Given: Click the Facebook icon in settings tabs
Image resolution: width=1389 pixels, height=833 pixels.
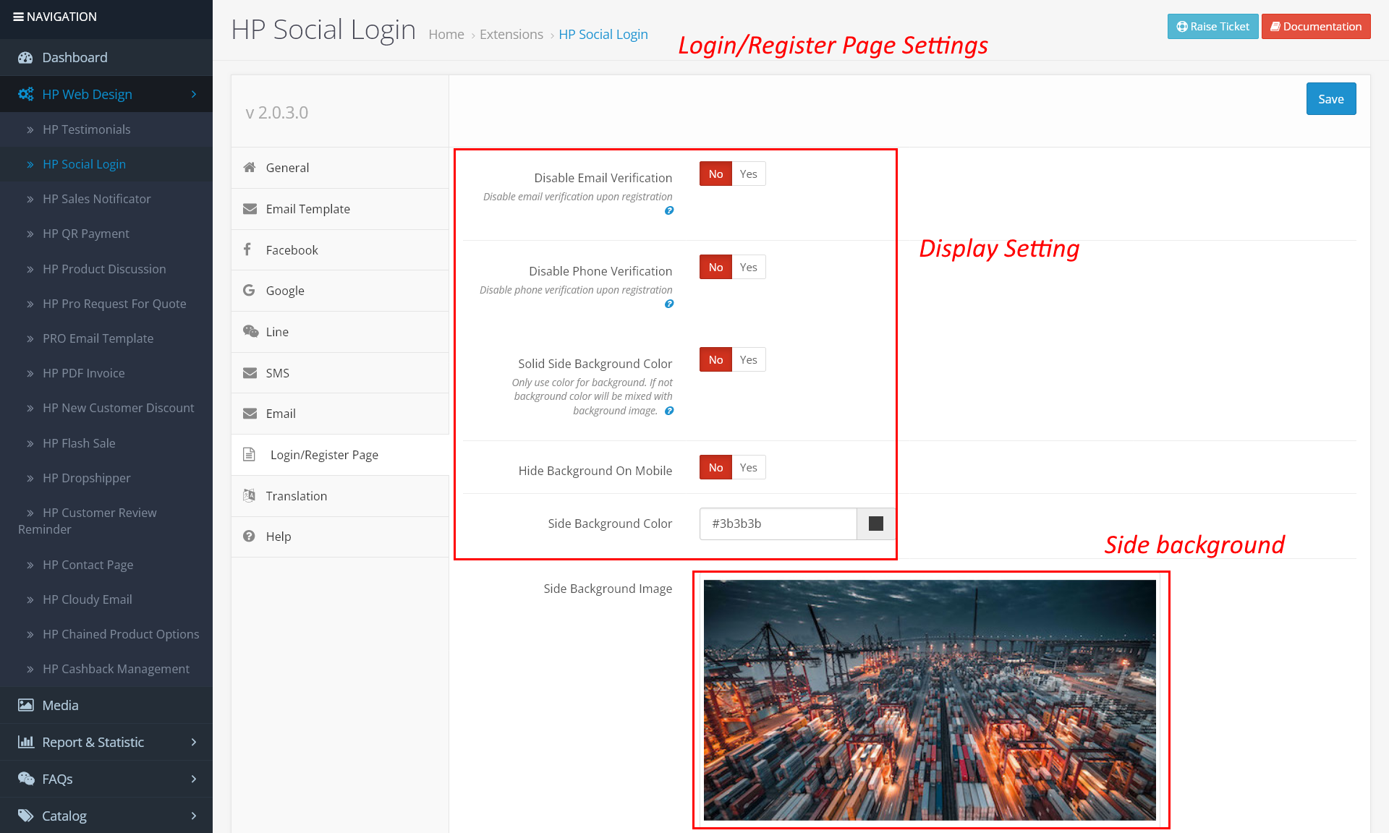Looking at the screenshot, I should tap(247, 249).
